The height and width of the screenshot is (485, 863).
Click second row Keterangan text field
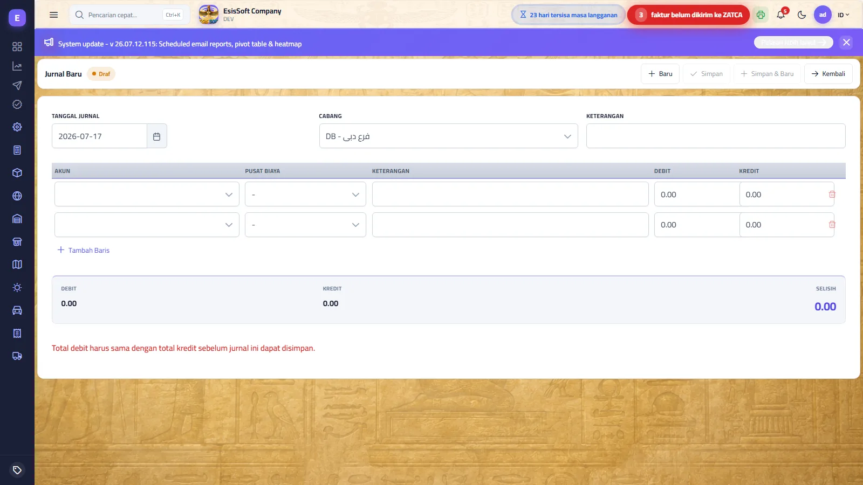click(x=510, y=225)
